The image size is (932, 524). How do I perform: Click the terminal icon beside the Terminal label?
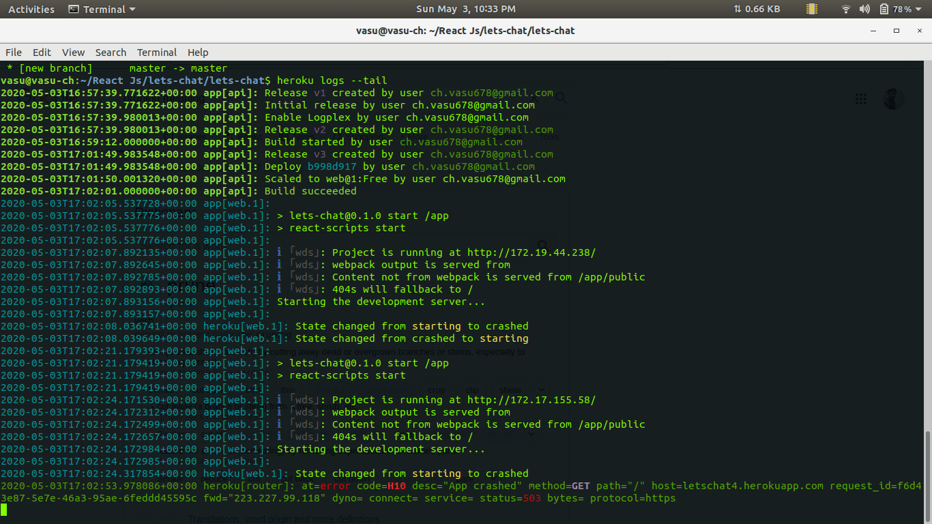point(72,9)
